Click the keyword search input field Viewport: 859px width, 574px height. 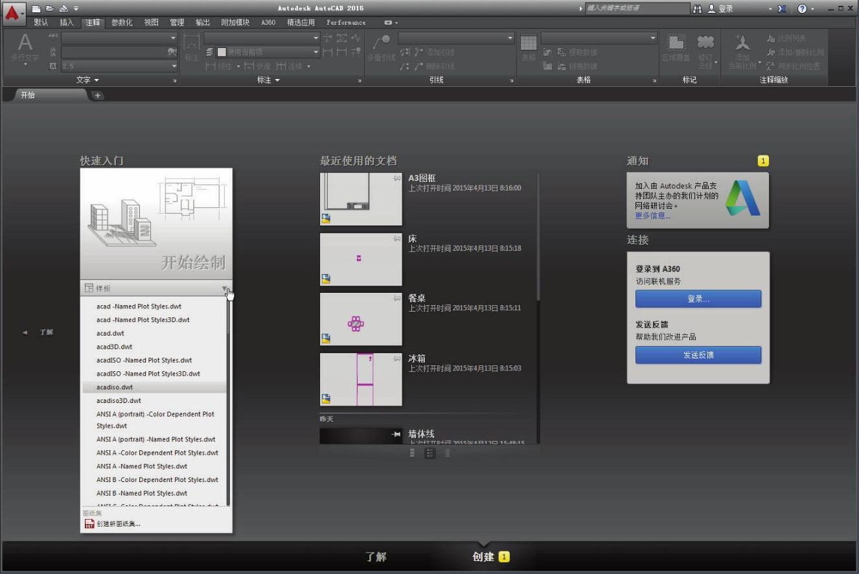point(637,8)
